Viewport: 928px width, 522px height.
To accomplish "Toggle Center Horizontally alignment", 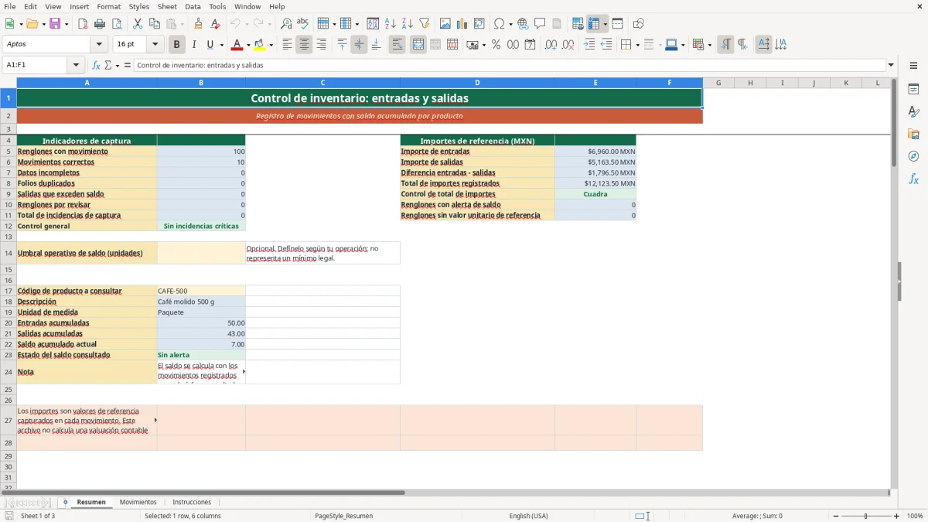I will point(304,45).
